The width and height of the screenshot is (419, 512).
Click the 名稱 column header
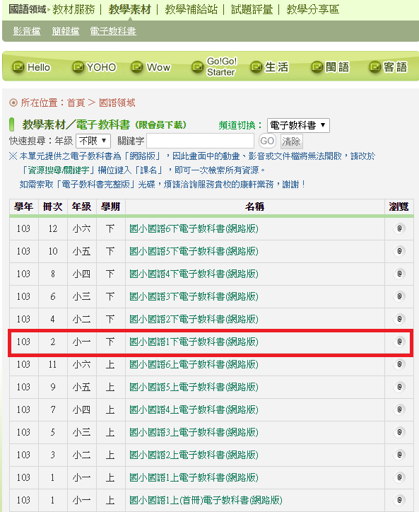click(255, 206)
